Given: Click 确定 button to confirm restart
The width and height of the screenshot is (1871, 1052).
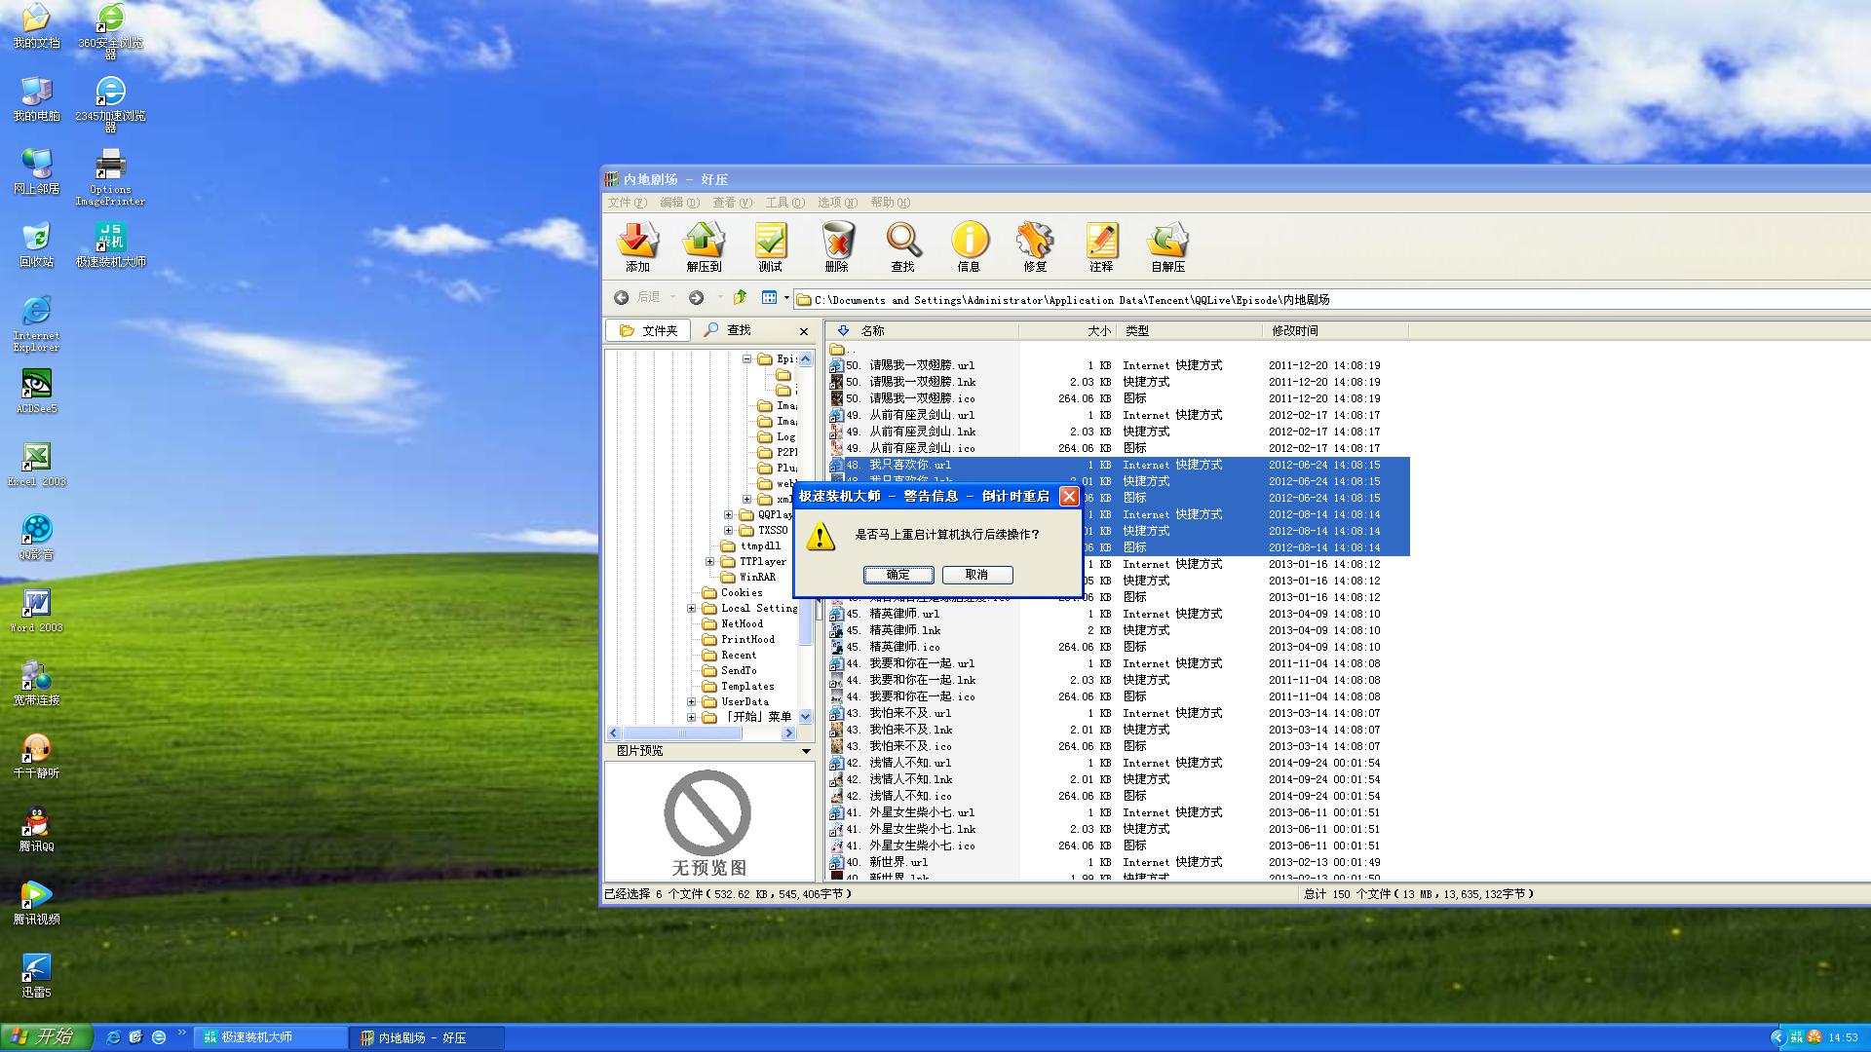Looking at the screenshot, I should [899, 574].
